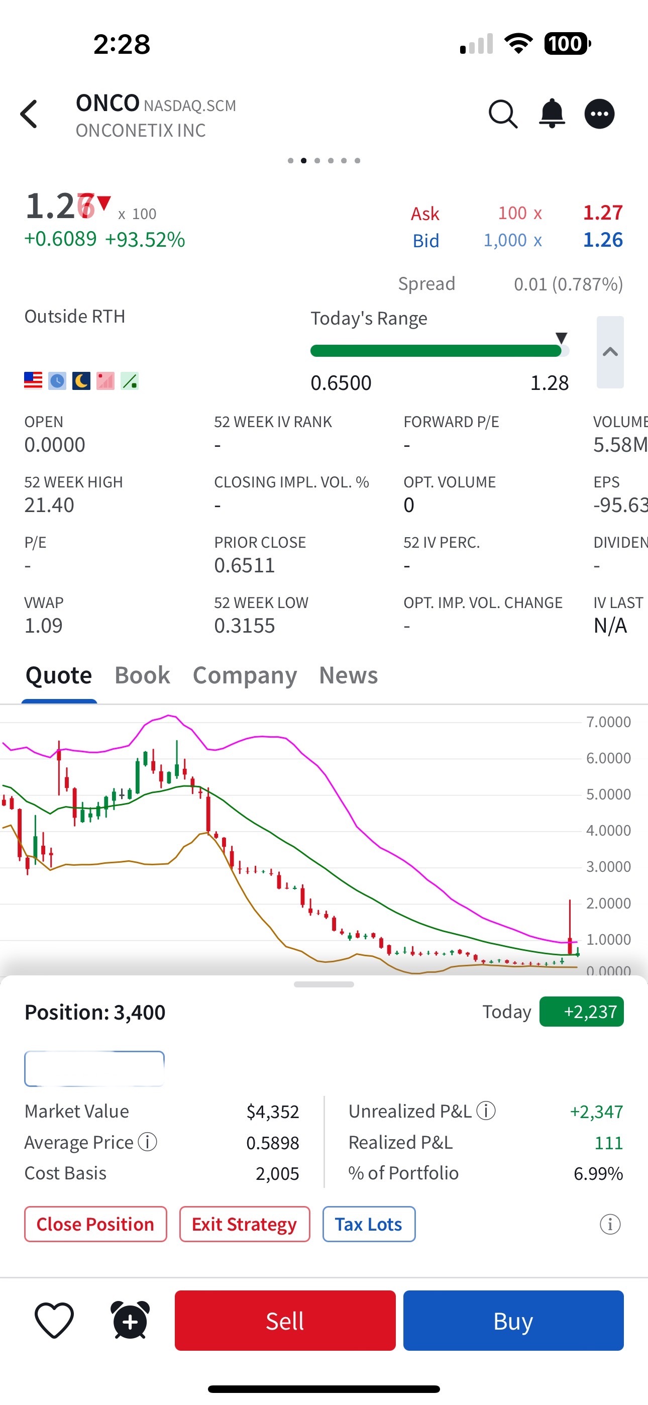Screen dimensions: 648x1405
Task: Tap Position: 3,400 heading
Action: point(95,1013)
